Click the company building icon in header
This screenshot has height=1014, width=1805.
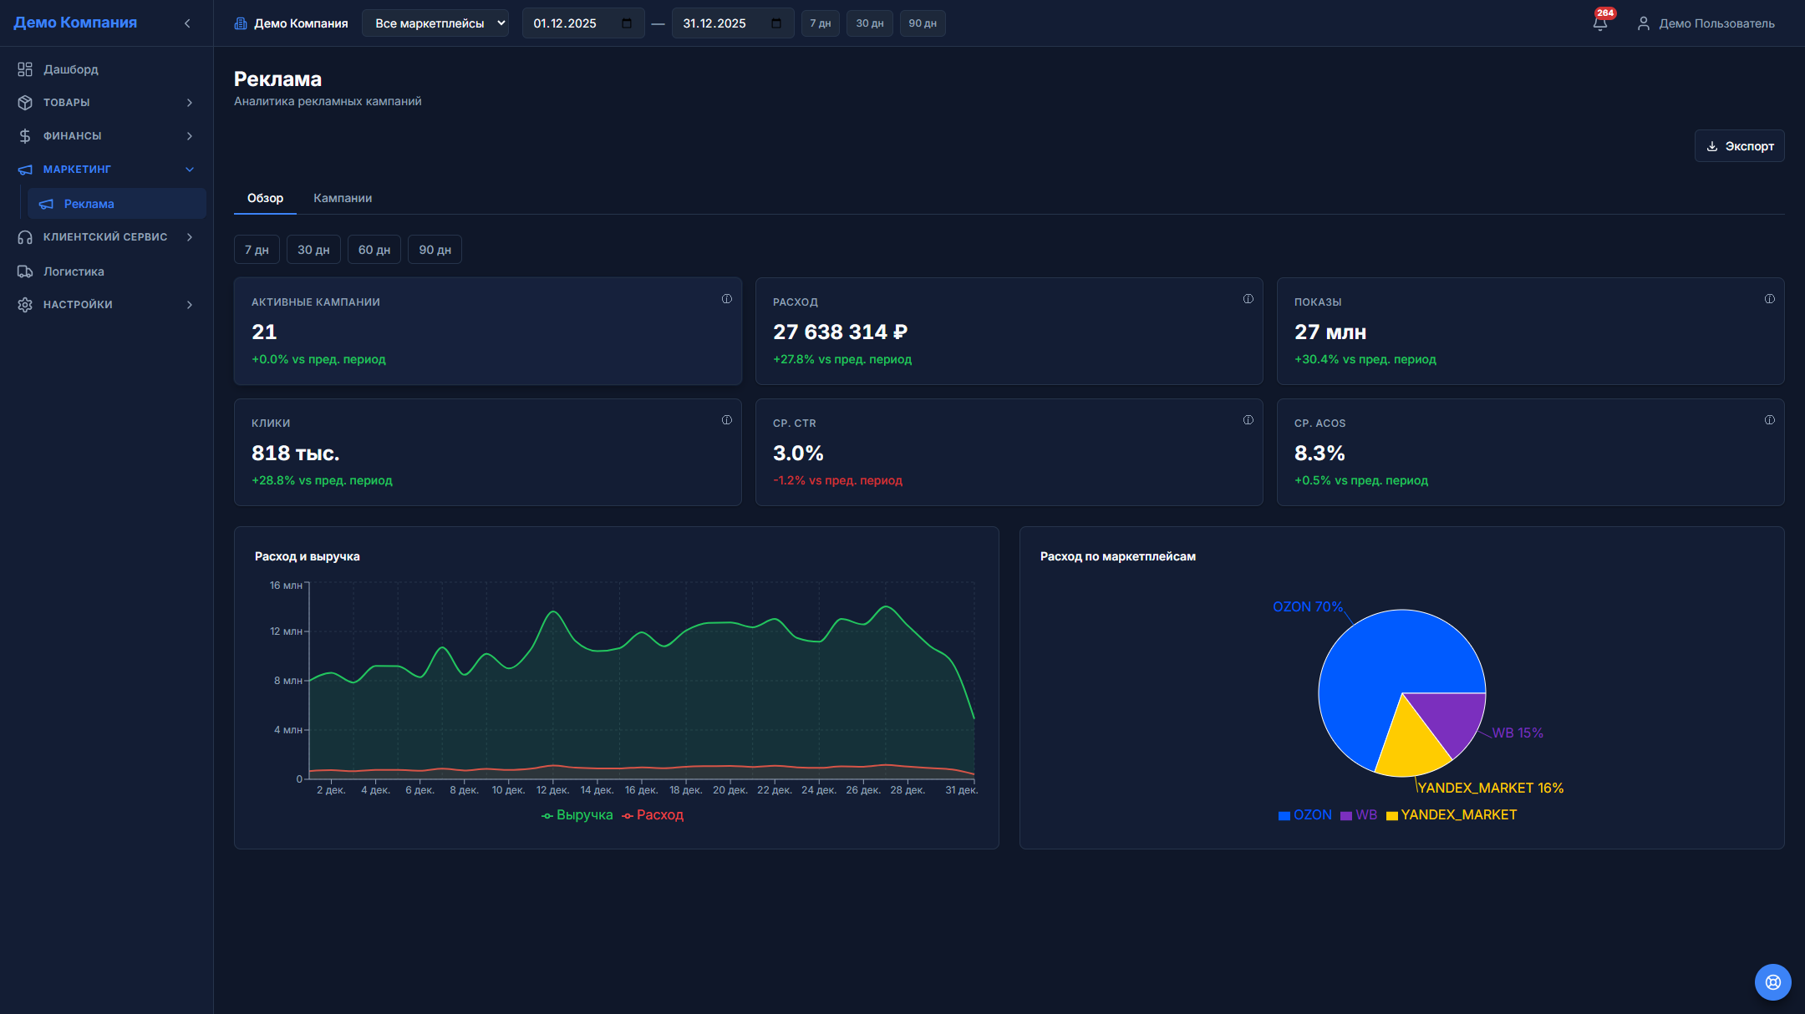point(241,23)
